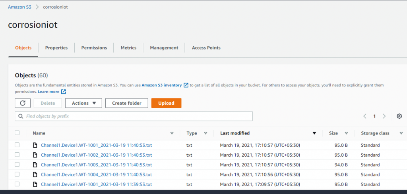The height and width of the screenshot is (194, 407).
Task: Click the 94.0 B size cell
Action: pos(341,165)
